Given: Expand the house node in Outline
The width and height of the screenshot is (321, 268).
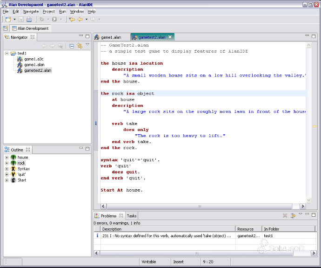Looking at the screenshot, I should (7, 158).
